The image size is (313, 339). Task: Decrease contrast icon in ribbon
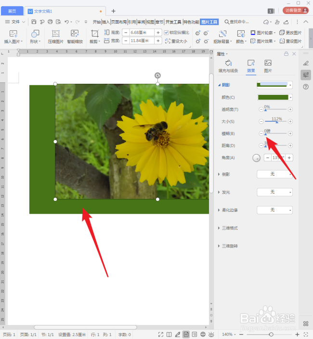click(206, 33)
